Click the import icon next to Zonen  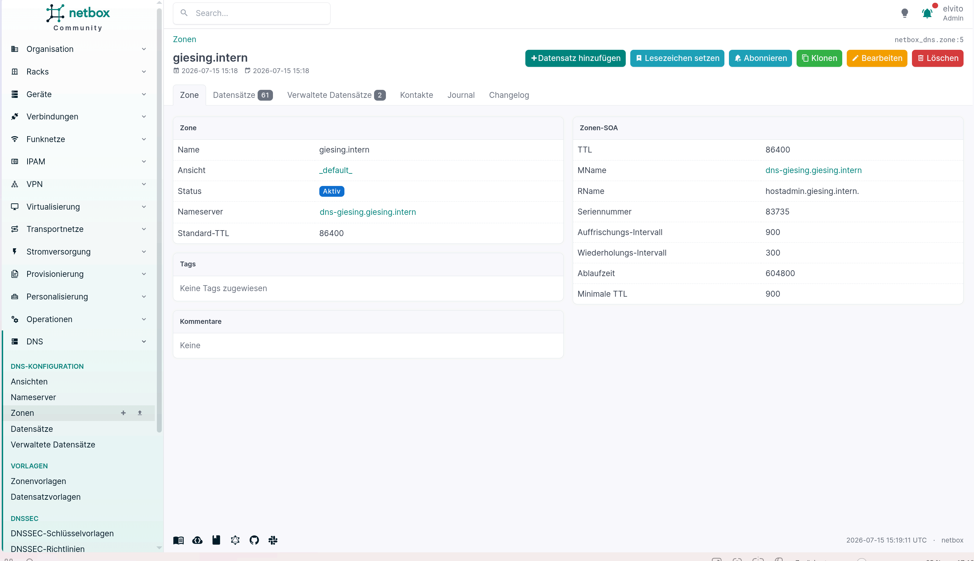(140, 413)
